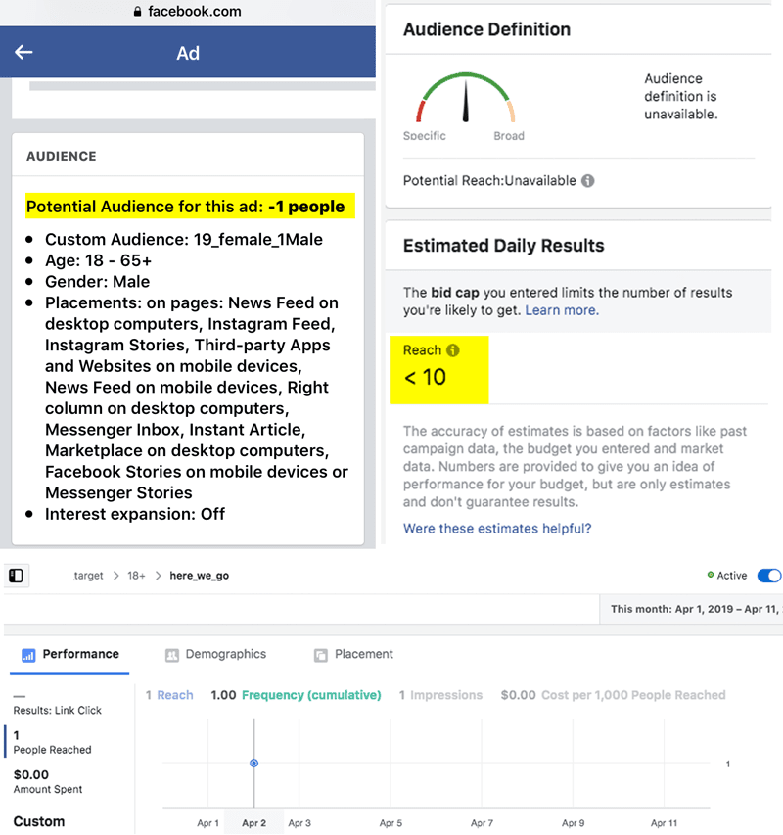Click the green Active status dot
The image size is (783, 835).
point(710,575)
